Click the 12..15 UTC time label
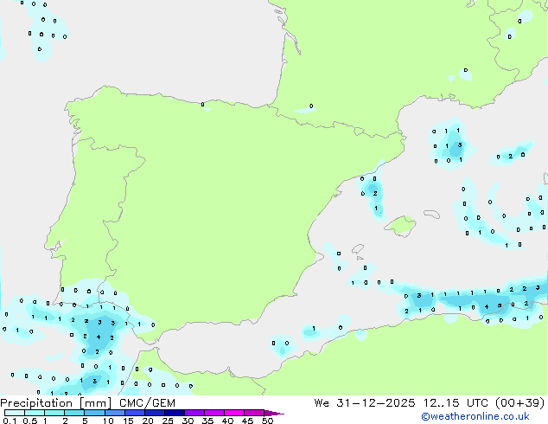548x424 pixels. click(469, 402)
